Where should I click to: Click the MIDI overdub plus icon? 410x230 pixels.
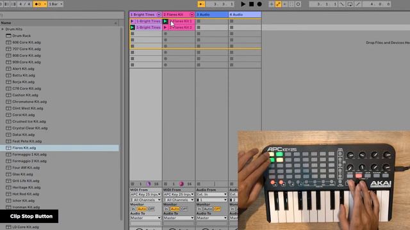(272, 4)
